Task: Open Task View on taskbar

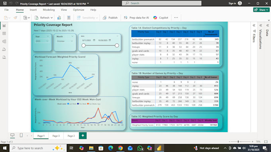Action: pos(71,148)
